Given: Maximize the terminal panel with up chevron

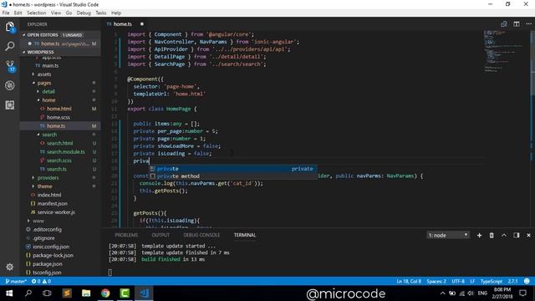Looking at the screenshot, I should (x=504, y=235).
